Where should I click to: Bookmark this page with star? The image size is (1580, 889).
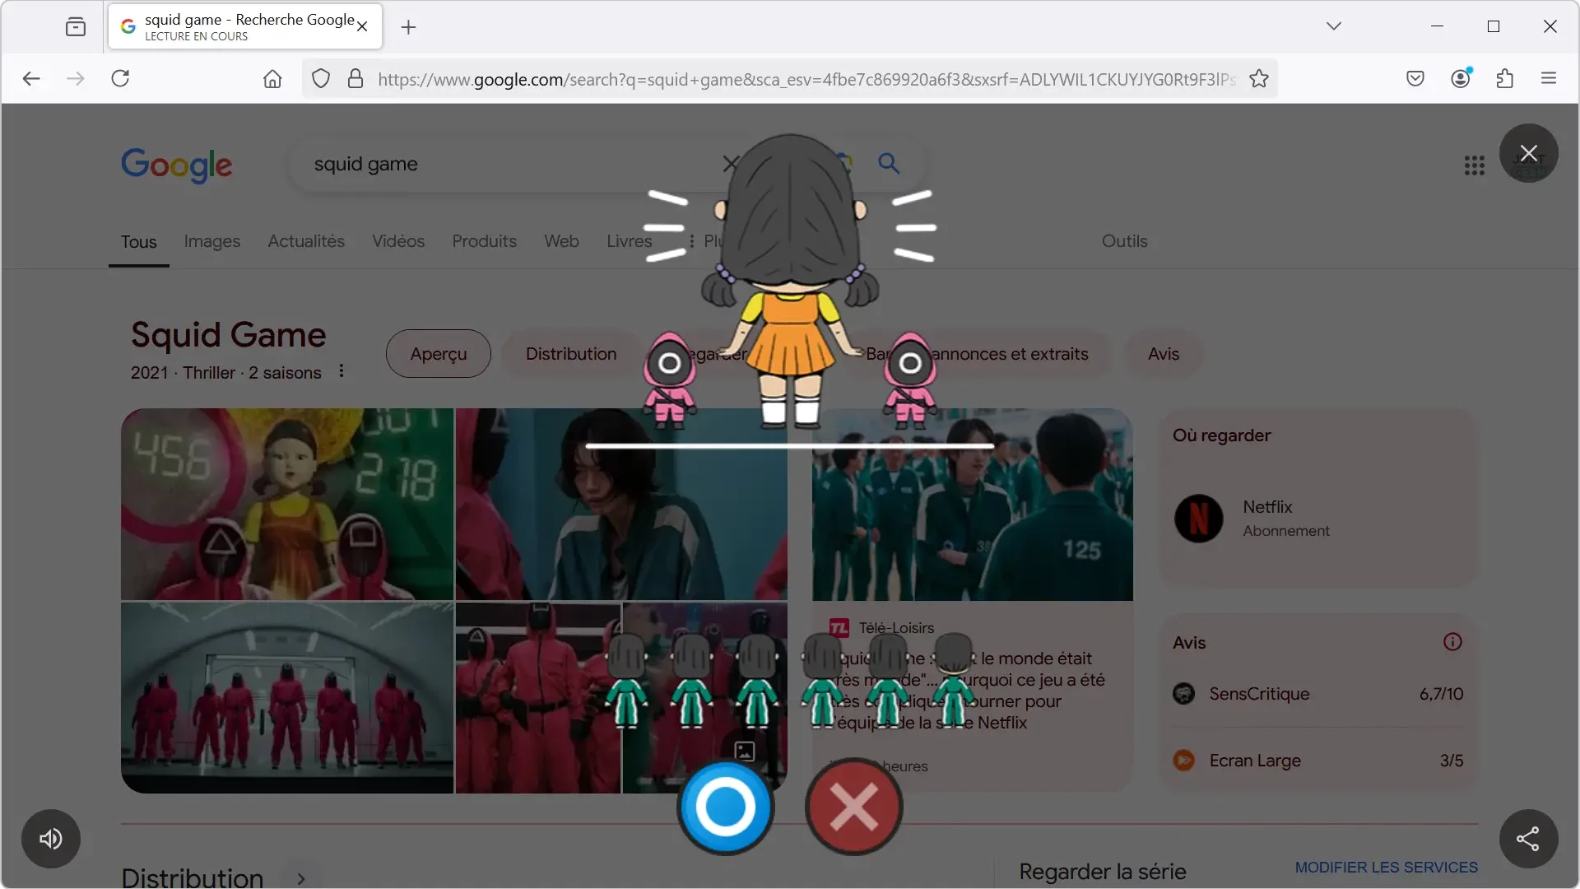tap(1259, 78)
